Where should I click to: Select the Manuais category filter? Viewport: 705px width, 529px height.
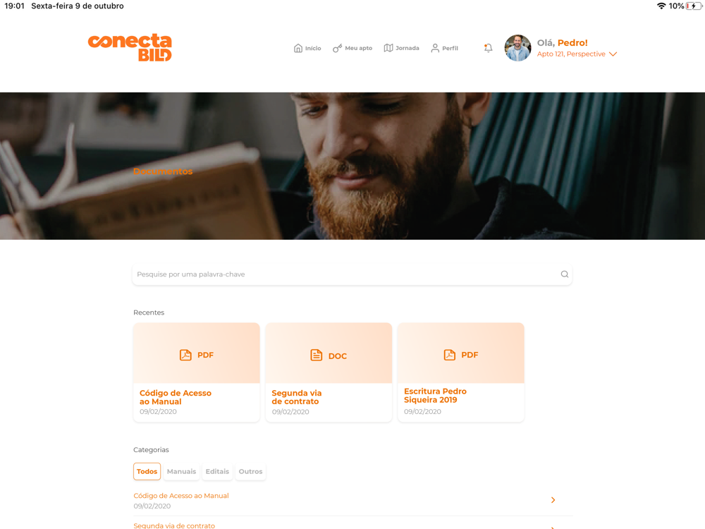(181, 471)
